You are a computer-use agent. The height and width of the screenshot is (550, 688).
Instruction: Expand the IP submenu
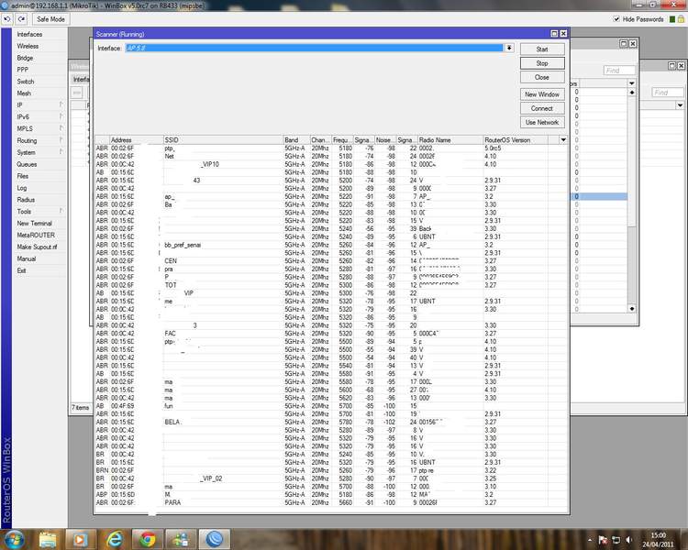click(x=39, y=105)
